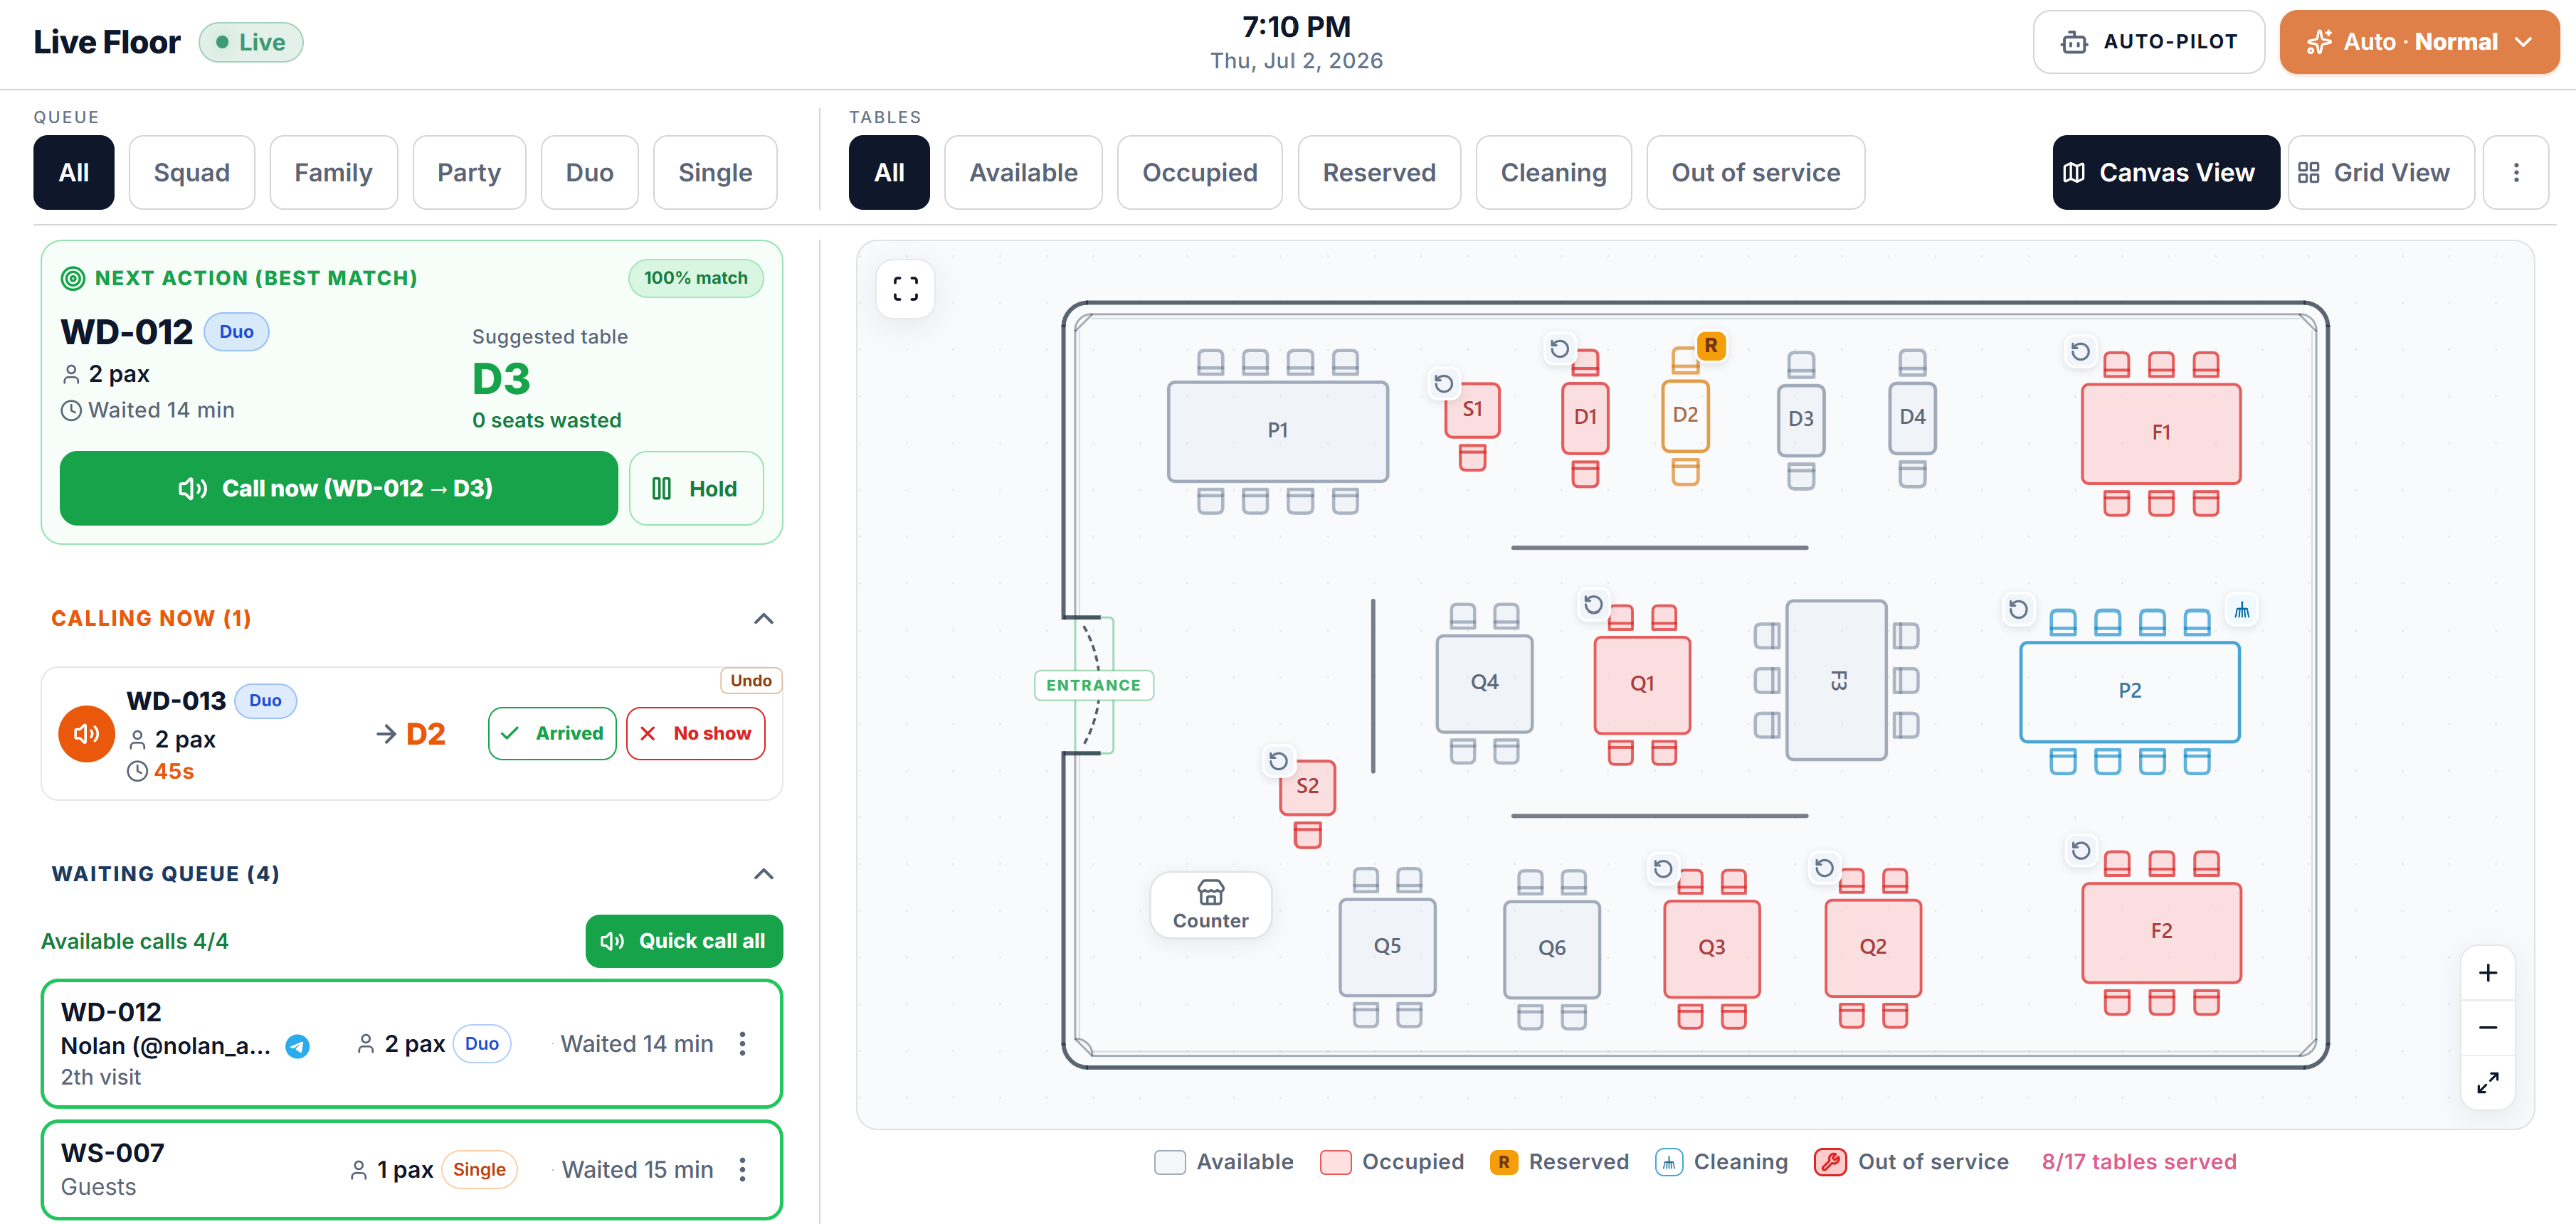
Task: Select table Q6 on the canvas
Action: [x=1551, y=948]
